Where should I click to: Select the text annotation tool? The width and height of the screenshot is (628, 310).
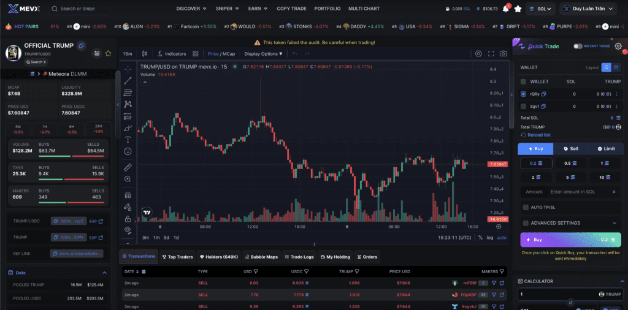tap(128, 140)
